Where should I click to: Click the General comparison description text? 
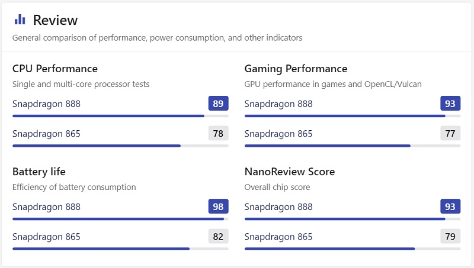coord(157,38)
